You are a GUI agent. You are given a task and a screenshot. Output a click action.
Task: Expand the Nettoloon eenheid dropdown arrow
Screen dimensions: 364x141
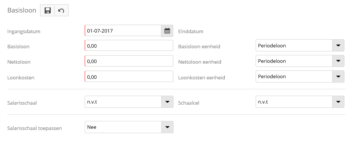(338, 61)
